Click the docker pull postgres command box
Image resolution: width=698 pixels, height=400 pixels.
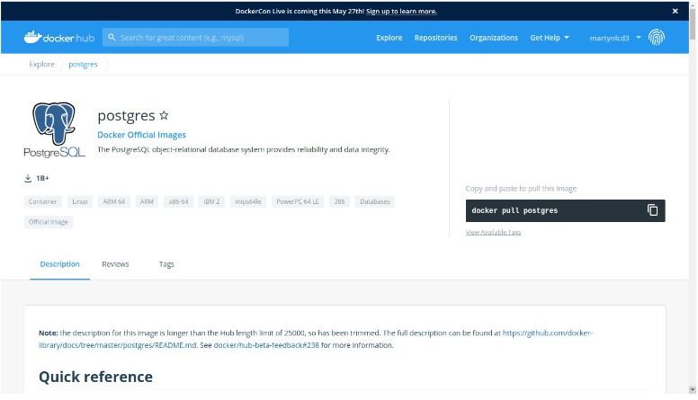click(x=565, y=210)
